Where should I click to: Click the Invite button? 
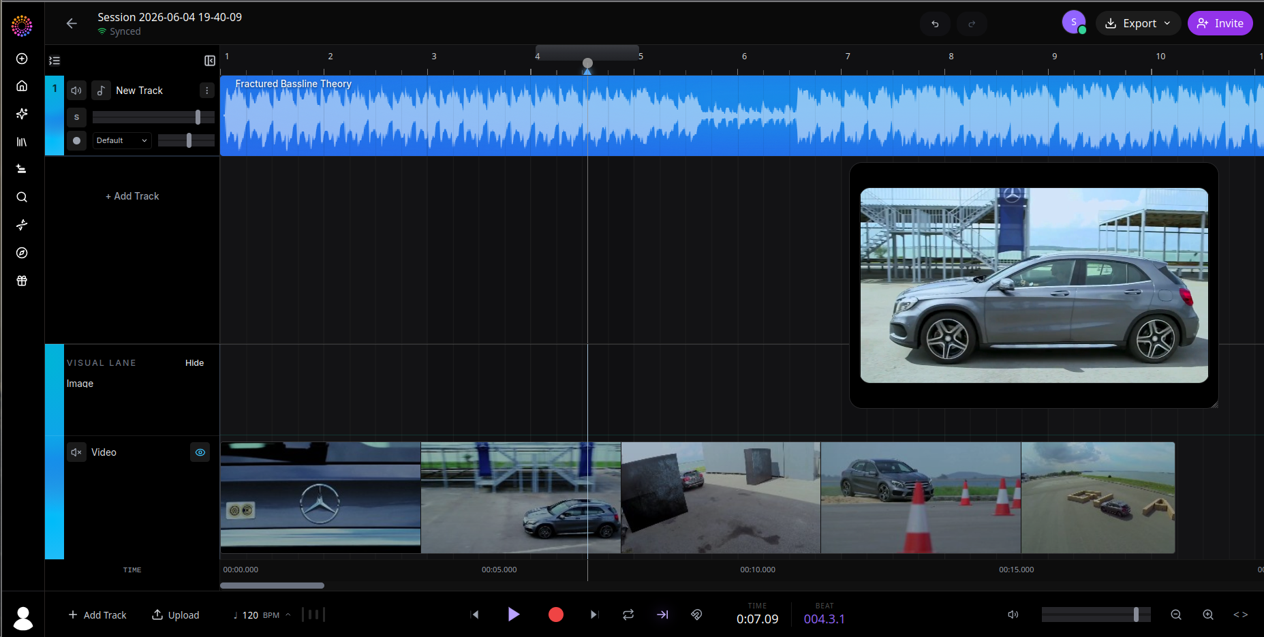click(x=1220, y=23)
